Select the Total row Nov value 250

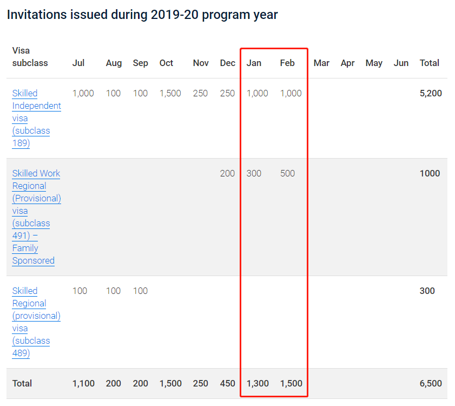(x=201, y=383)
